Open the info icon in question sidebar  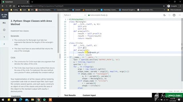(x=4, y=30)
